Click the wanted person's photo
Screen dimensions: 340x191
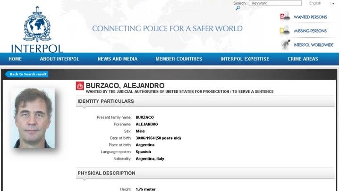[33, 118]
